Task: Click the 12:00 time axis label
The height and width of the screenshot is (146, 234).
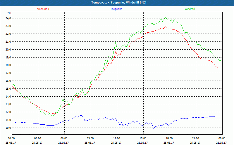Action: (117, 138)
